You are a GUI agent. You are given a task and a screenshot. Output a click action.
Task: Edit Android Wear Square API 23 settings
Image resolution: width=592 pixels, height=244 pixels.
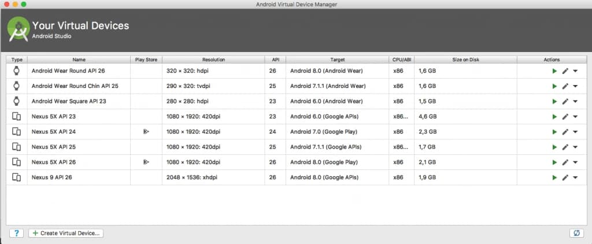coord(565,101)
